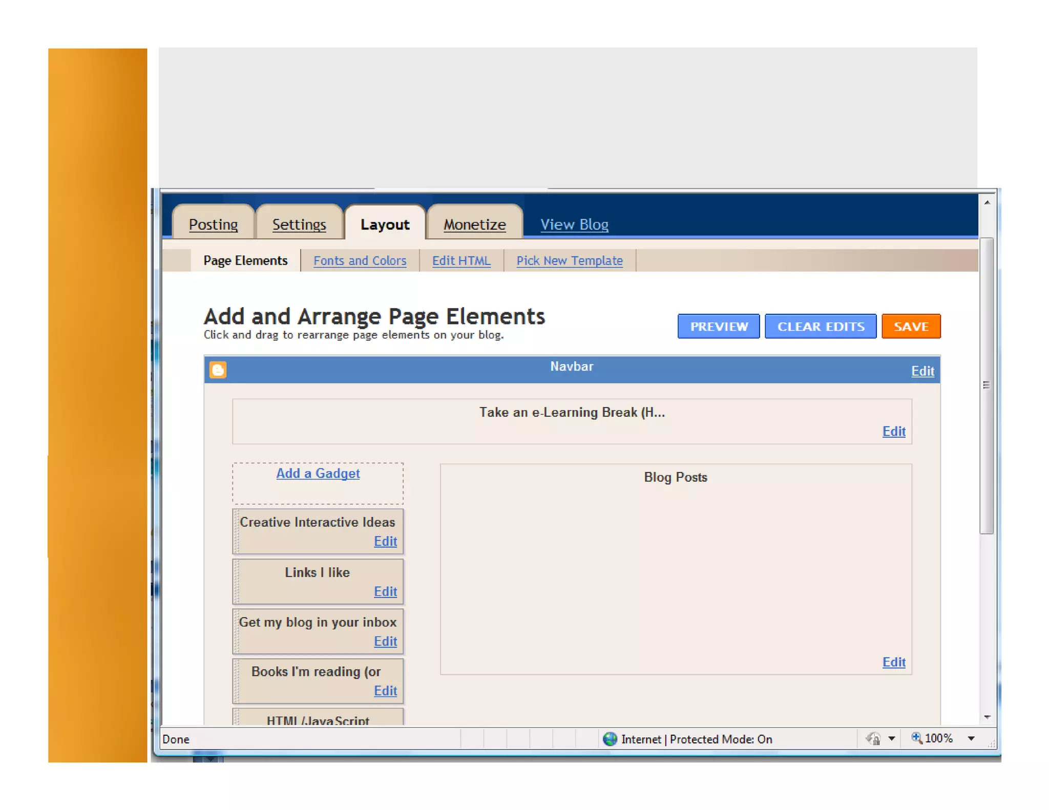Click the Internet zone globe icon
The height and width of the screenshot is (810, 1049).
pyautogui.click(x=610, y=739)
